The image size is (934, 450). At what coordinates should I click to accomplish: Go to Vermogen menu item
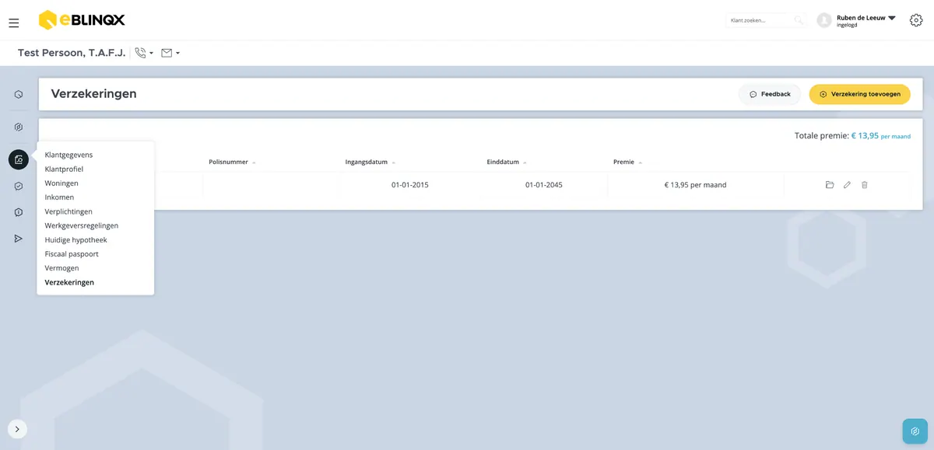61,268
